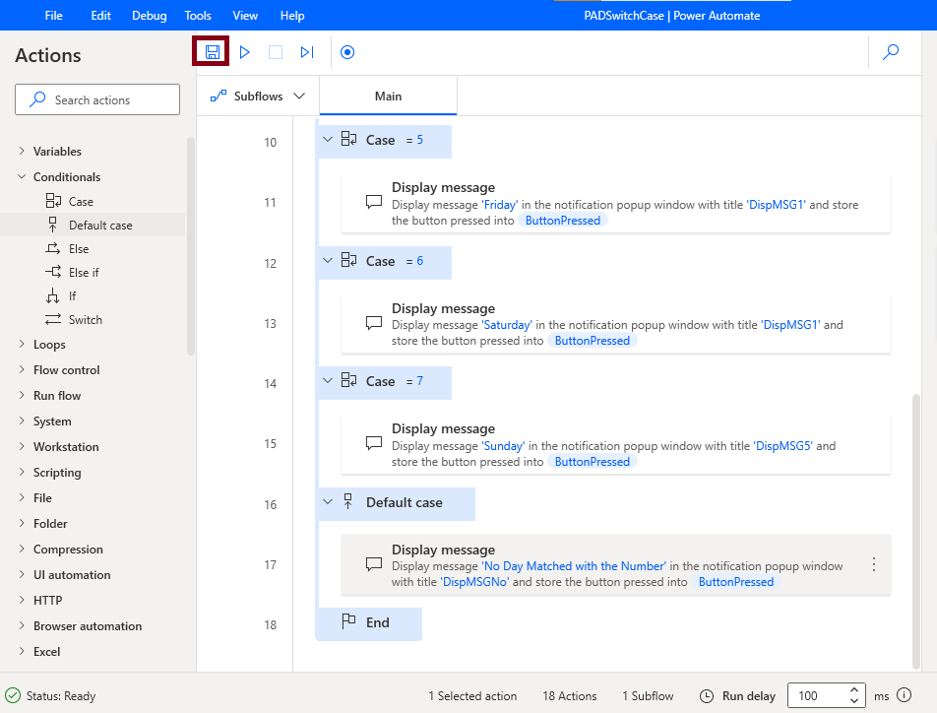Click inside the Search actions field
This screenshot has height=713, width=937.
pos(96,99)
